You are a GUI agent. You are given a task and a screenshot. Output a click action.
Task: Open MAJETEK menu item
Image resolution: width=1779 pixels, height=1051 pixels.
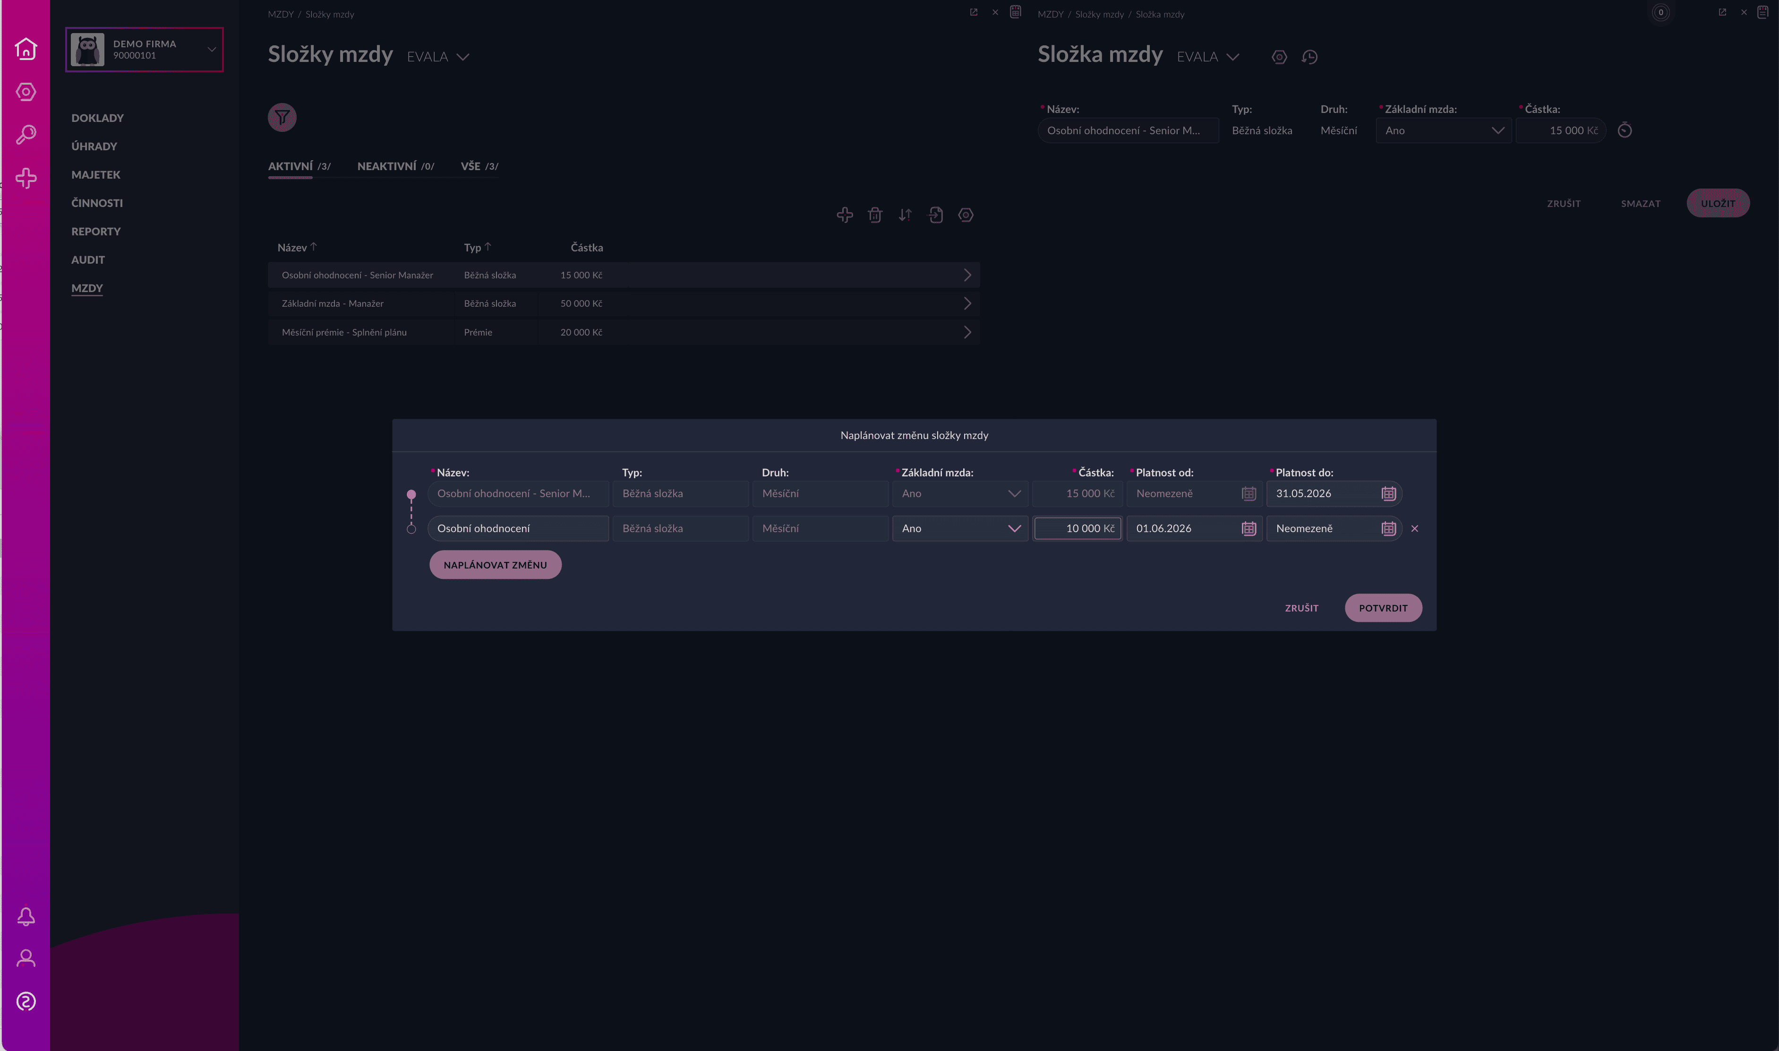point(96,175)
